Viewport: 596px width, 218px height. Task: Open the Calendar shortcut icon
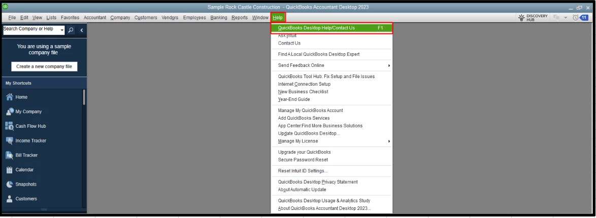[10, 170]
